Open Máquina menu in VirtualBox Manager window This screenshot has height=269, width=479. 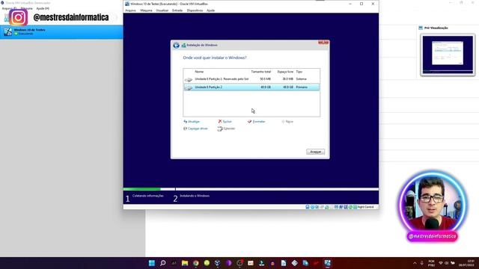(27, 8)
